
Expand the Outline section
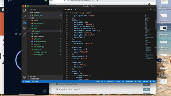pos(45,76)
